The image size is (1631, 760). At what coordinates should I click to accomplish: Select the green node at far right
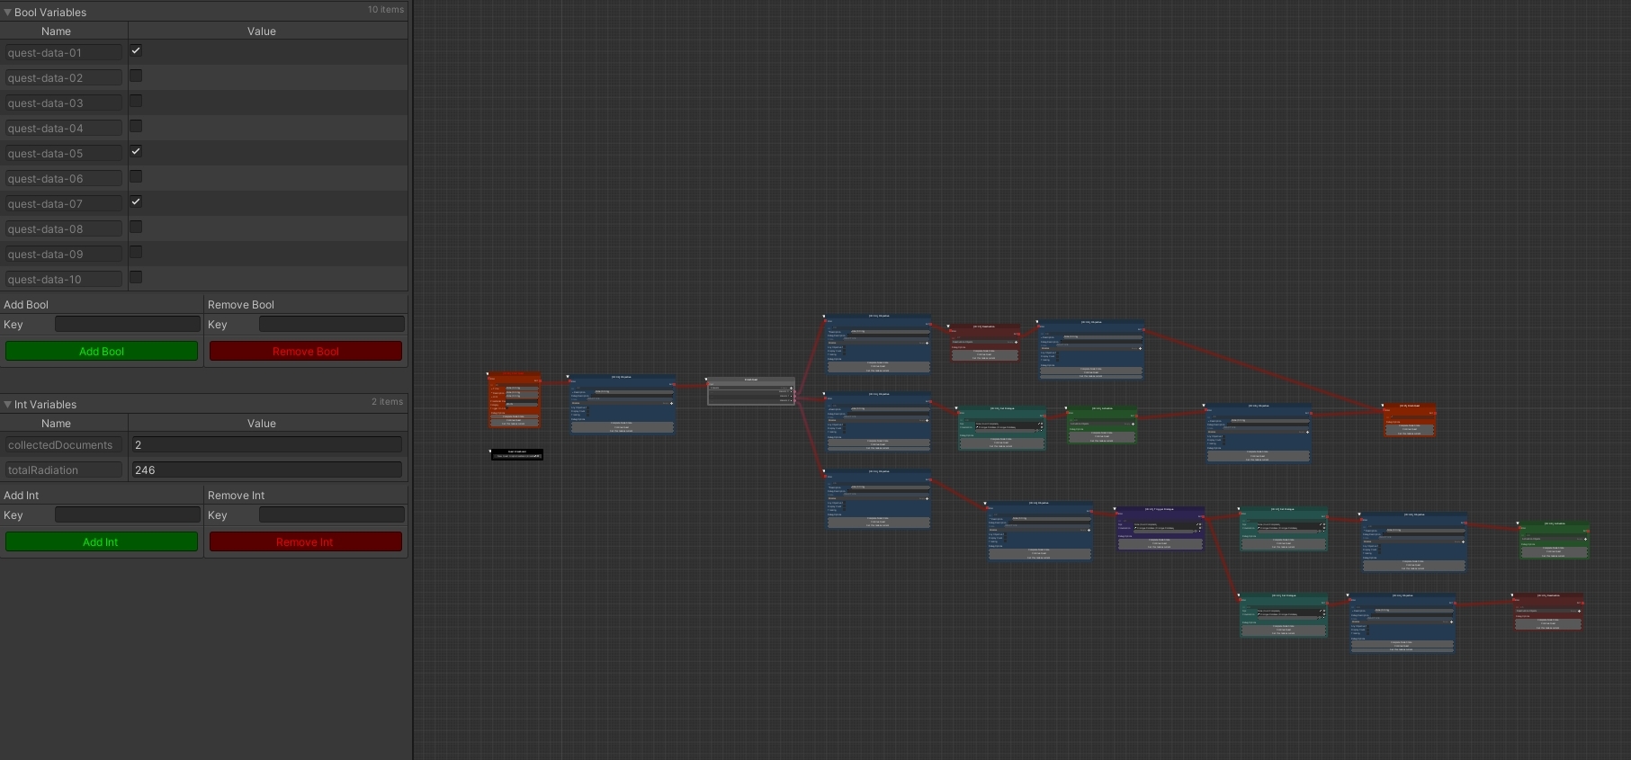coord(1554,524)
